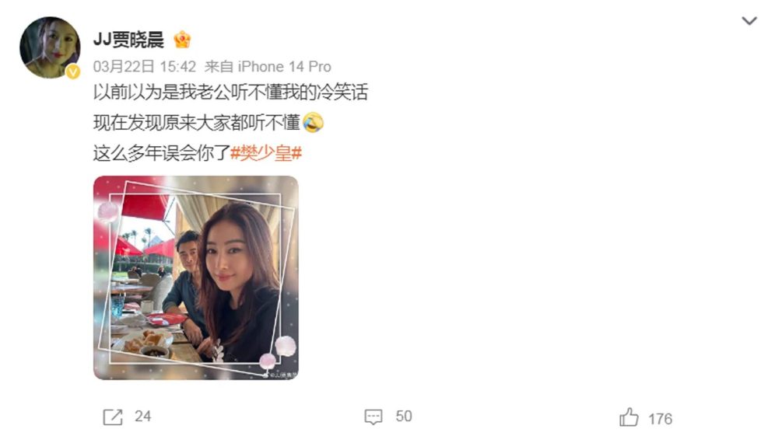Click the comment count 50
778x436 pixels.
tap(404, 417)
